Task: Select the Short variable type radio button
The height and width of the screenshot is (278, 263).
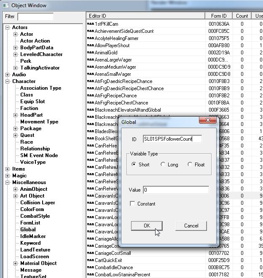Action: pos(134,164)
